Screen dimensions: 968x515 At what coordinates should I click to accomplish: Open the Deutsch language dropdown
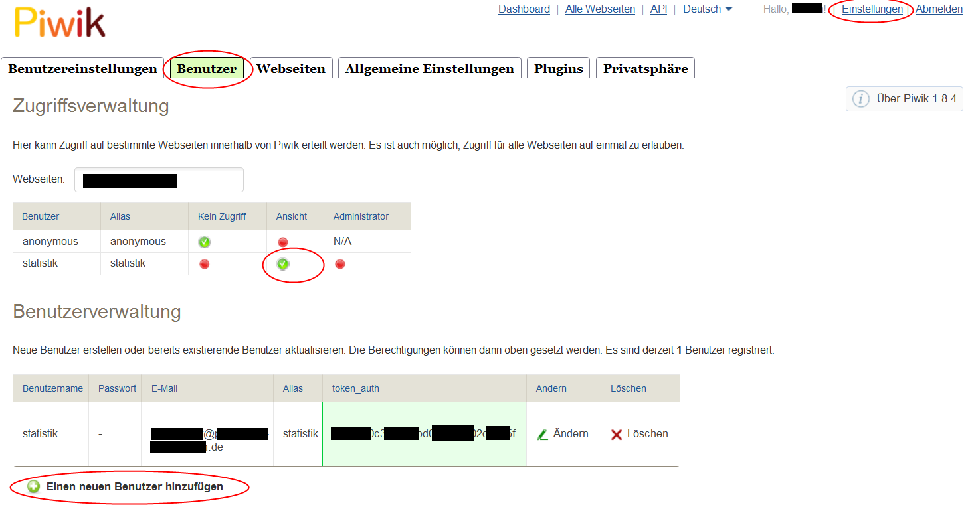(708, 9)
